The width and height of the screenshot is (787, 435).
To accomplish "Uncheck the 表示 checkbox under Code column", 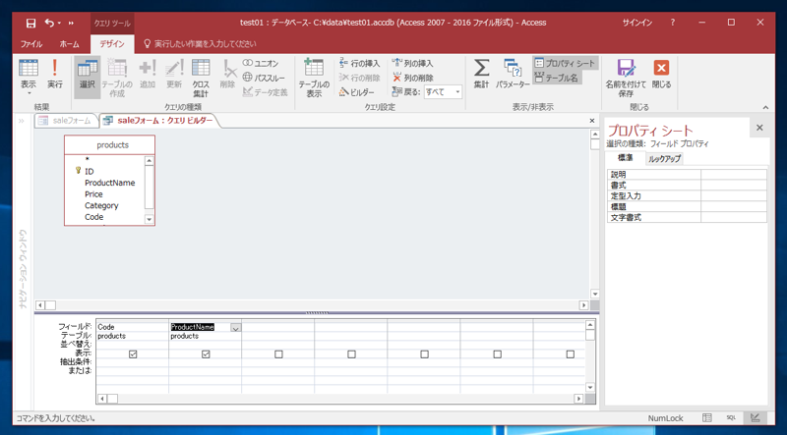I will pos(133,354).
